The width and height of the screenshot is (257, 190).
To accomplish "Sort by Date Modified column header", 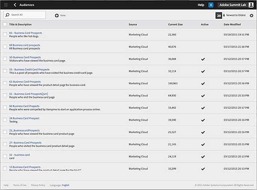I will click(x=232, y=24).
